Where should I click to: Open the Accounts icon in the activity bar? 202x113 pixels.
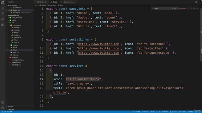click(3, 102)
